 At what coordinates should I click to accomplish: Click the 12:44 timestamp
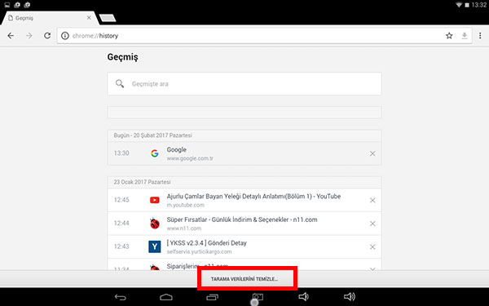[x=121, y=224]
